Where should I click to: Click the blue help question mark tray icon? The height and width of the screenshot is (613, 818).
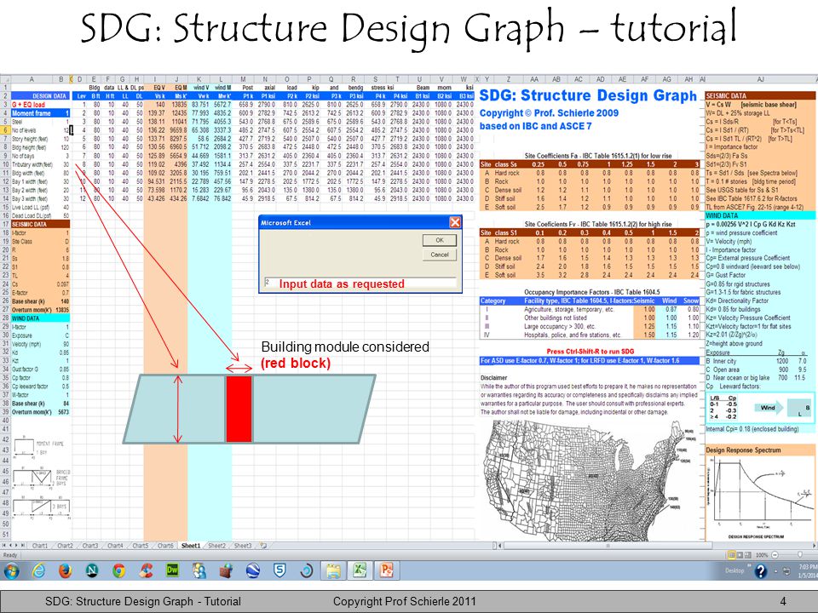[761, 571]
